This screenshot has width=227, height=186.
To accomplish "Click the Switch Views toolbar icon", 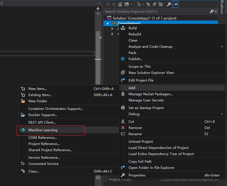I will 127,4.
